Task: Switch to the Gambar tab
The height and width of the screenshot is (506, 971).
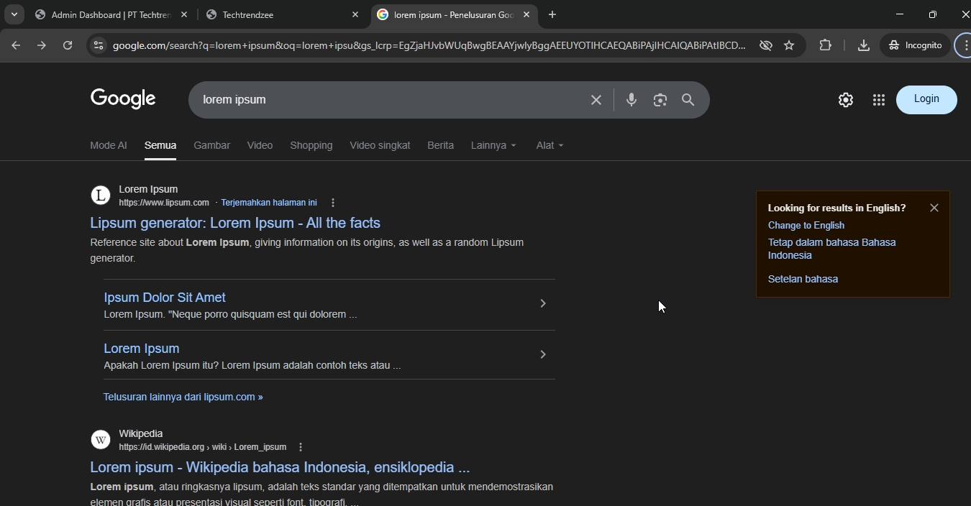Action: click(x=211, y=145)
